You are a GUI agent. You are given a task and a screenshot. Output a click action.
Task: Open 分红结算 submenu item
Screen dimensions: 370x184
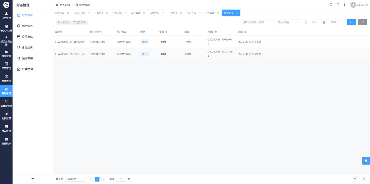33,48
